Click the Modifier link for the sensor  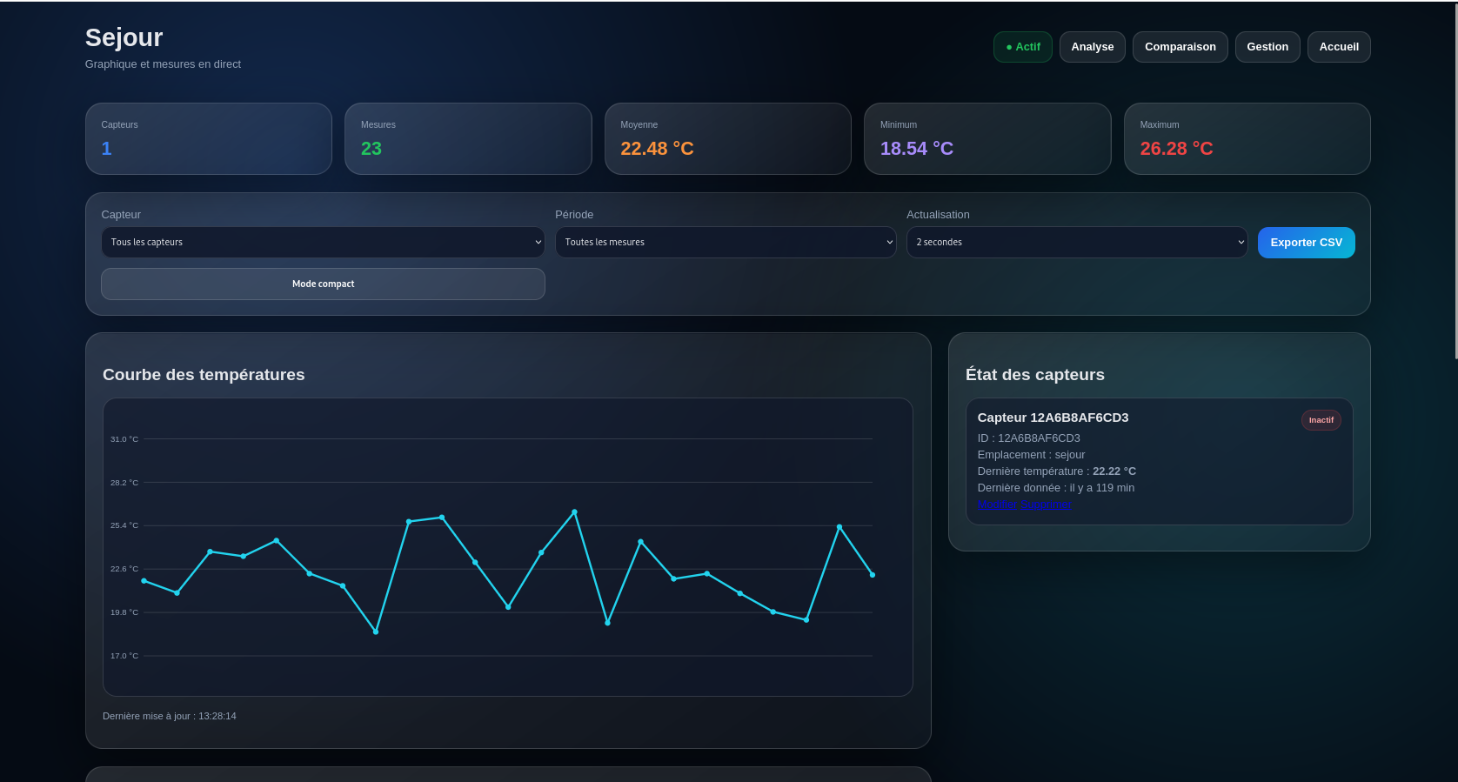pos(997,505)
